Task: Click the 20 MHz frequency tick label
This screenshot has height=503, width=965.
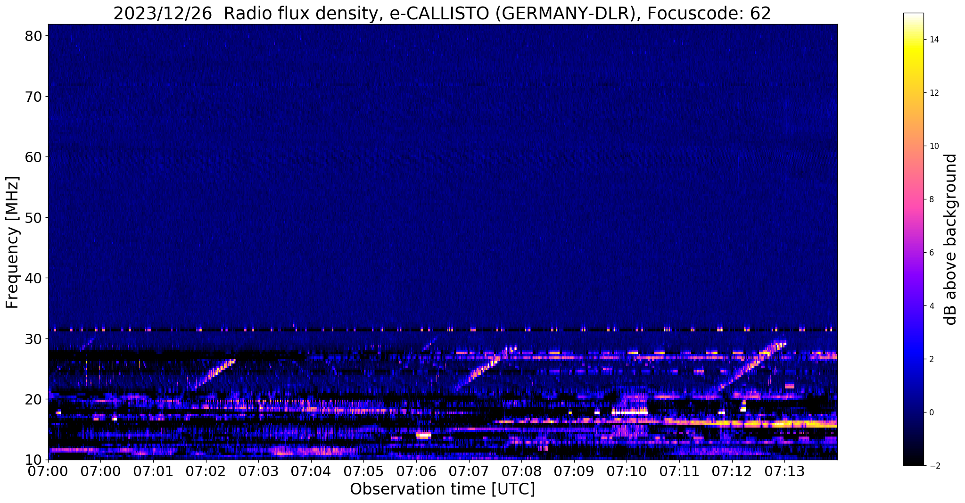Action: click(x=34, y=399)
